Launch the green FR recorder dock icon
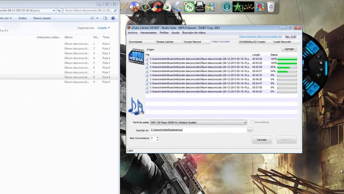The width and height of the screenshot is (344, 194). (189, 7)
